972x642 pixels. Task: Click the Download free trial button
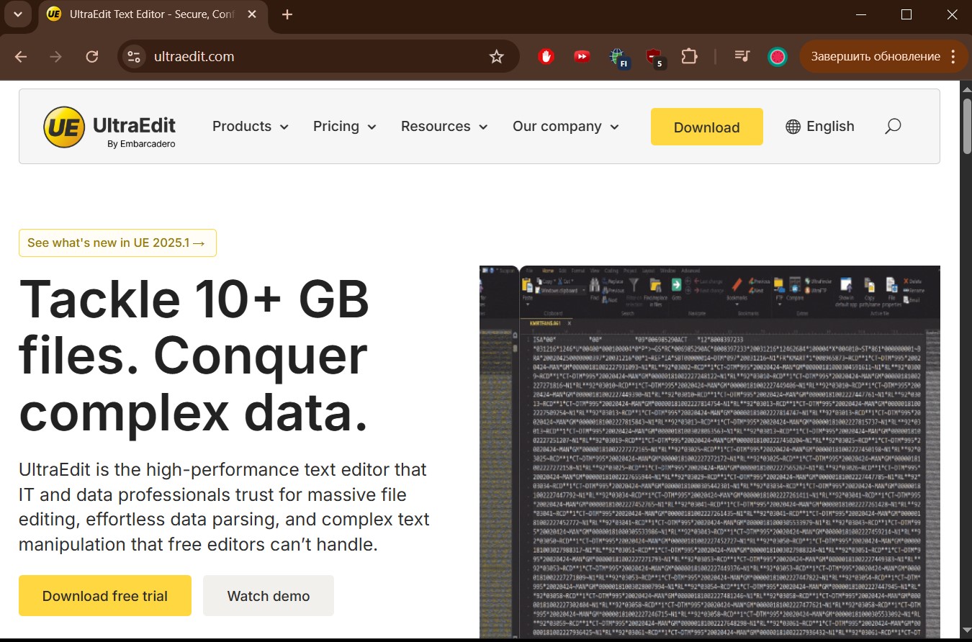pyautogui.click(x=105, y=596)
